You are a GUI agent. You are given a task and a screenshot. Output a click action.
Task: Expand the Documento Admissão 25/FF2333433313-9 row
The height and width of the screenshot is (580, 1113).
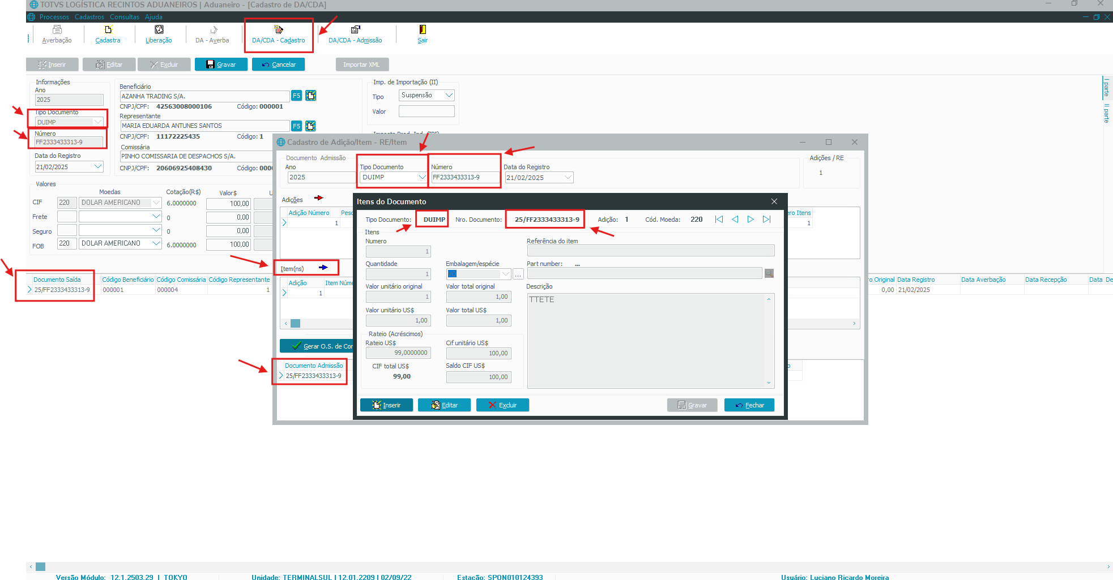tap(281, 376)
